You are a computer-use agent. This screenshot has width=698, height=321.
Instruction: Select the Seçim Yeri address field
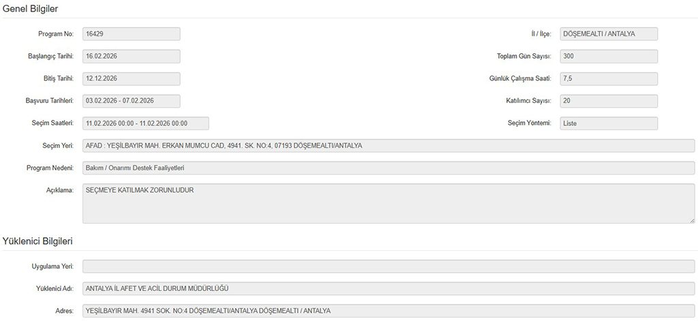click(389, 146)
